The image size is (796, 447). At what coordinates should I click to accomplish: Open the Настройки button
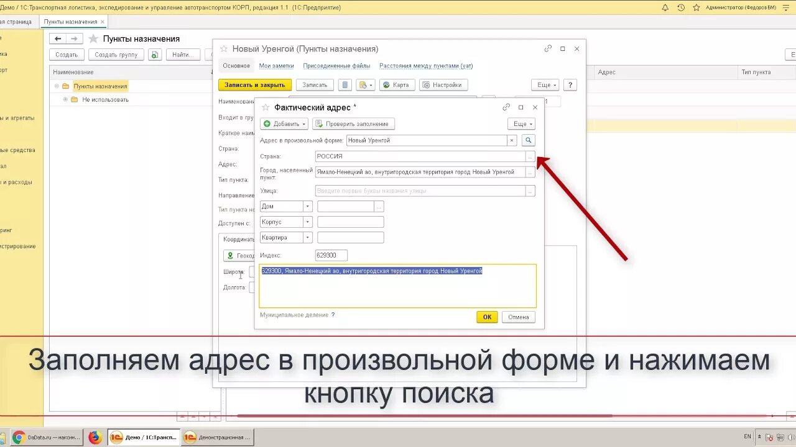pyautogui.click(x=443, y=85)
